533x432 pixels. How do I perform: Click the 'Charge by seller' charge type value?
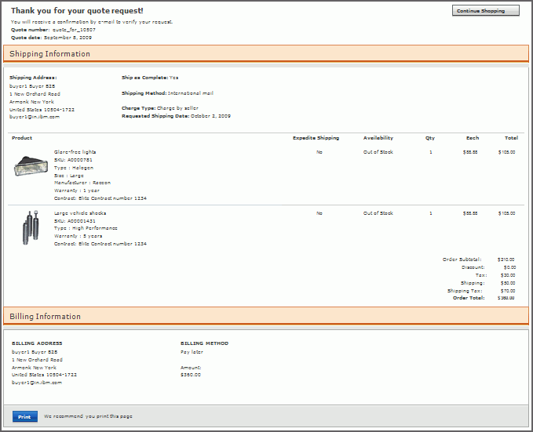point(177,108)
